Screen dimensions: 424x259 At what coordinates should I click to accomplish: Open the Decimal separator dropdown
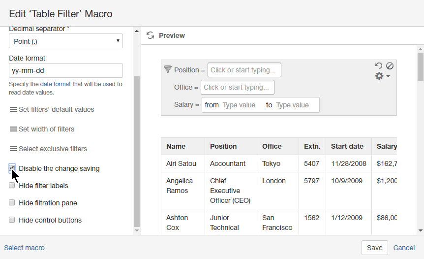(66, 41)
